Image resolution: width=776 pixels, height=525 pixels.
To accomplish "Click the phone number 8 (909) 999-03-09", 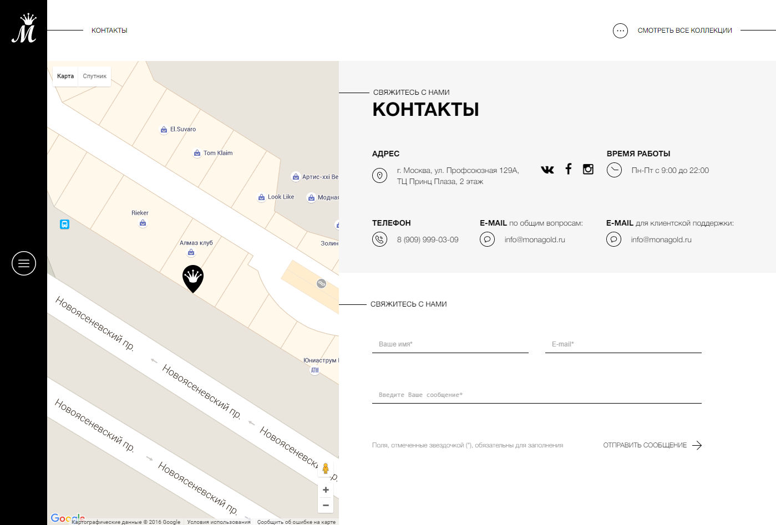I will point(428,239).
